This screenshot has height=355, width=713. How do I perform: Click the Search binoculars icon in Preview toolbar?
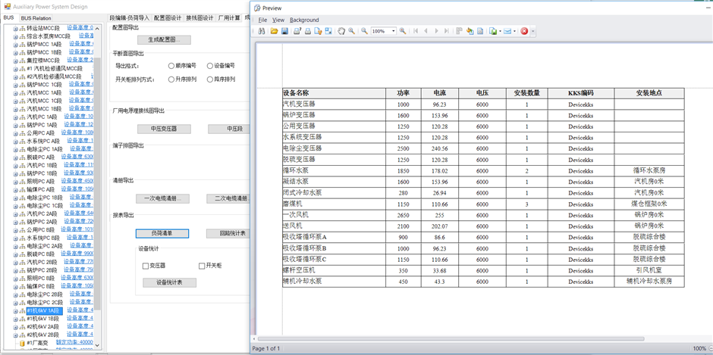[x=262, y=31]
